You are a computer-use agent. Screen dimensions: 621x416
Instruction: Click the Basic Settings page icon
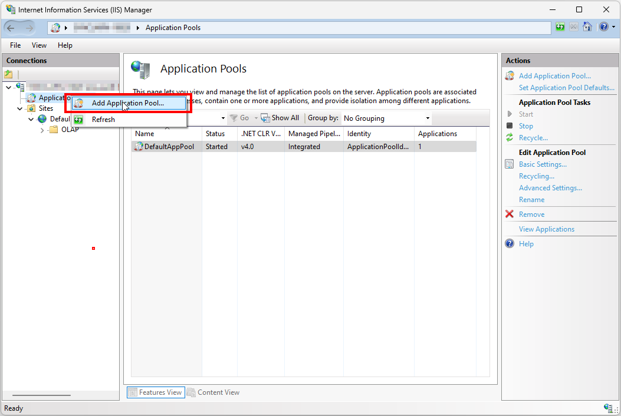pos(510,164)
